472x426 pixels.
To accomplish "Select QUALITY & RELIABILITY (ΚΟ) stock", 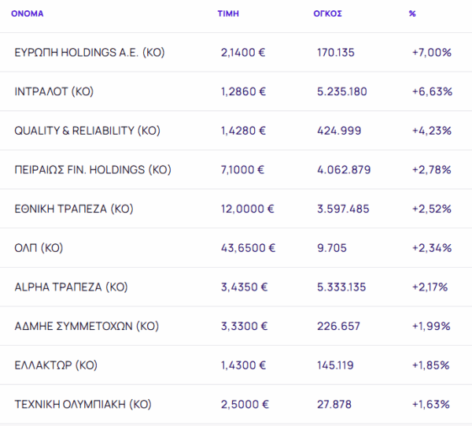I will pyautogui.click(x=87, y=131).
